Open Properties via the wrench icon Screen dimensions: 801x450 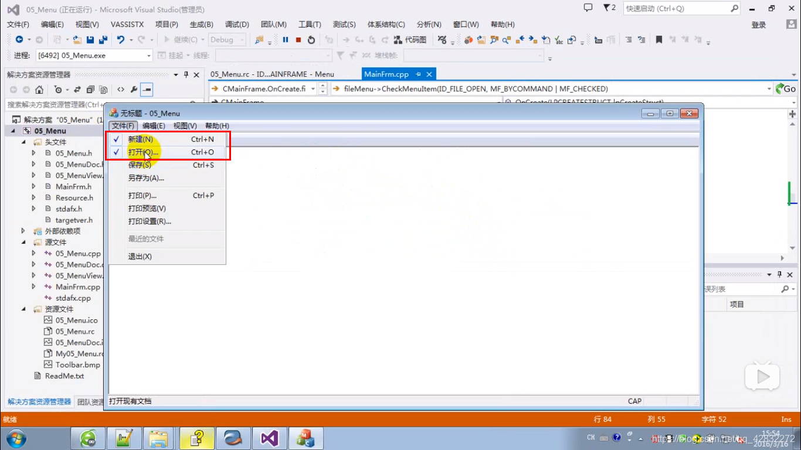(134, 90)
